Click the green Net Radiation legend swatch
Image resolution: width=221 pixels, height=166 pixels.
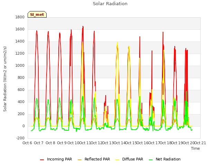click(x=151, y=160)
